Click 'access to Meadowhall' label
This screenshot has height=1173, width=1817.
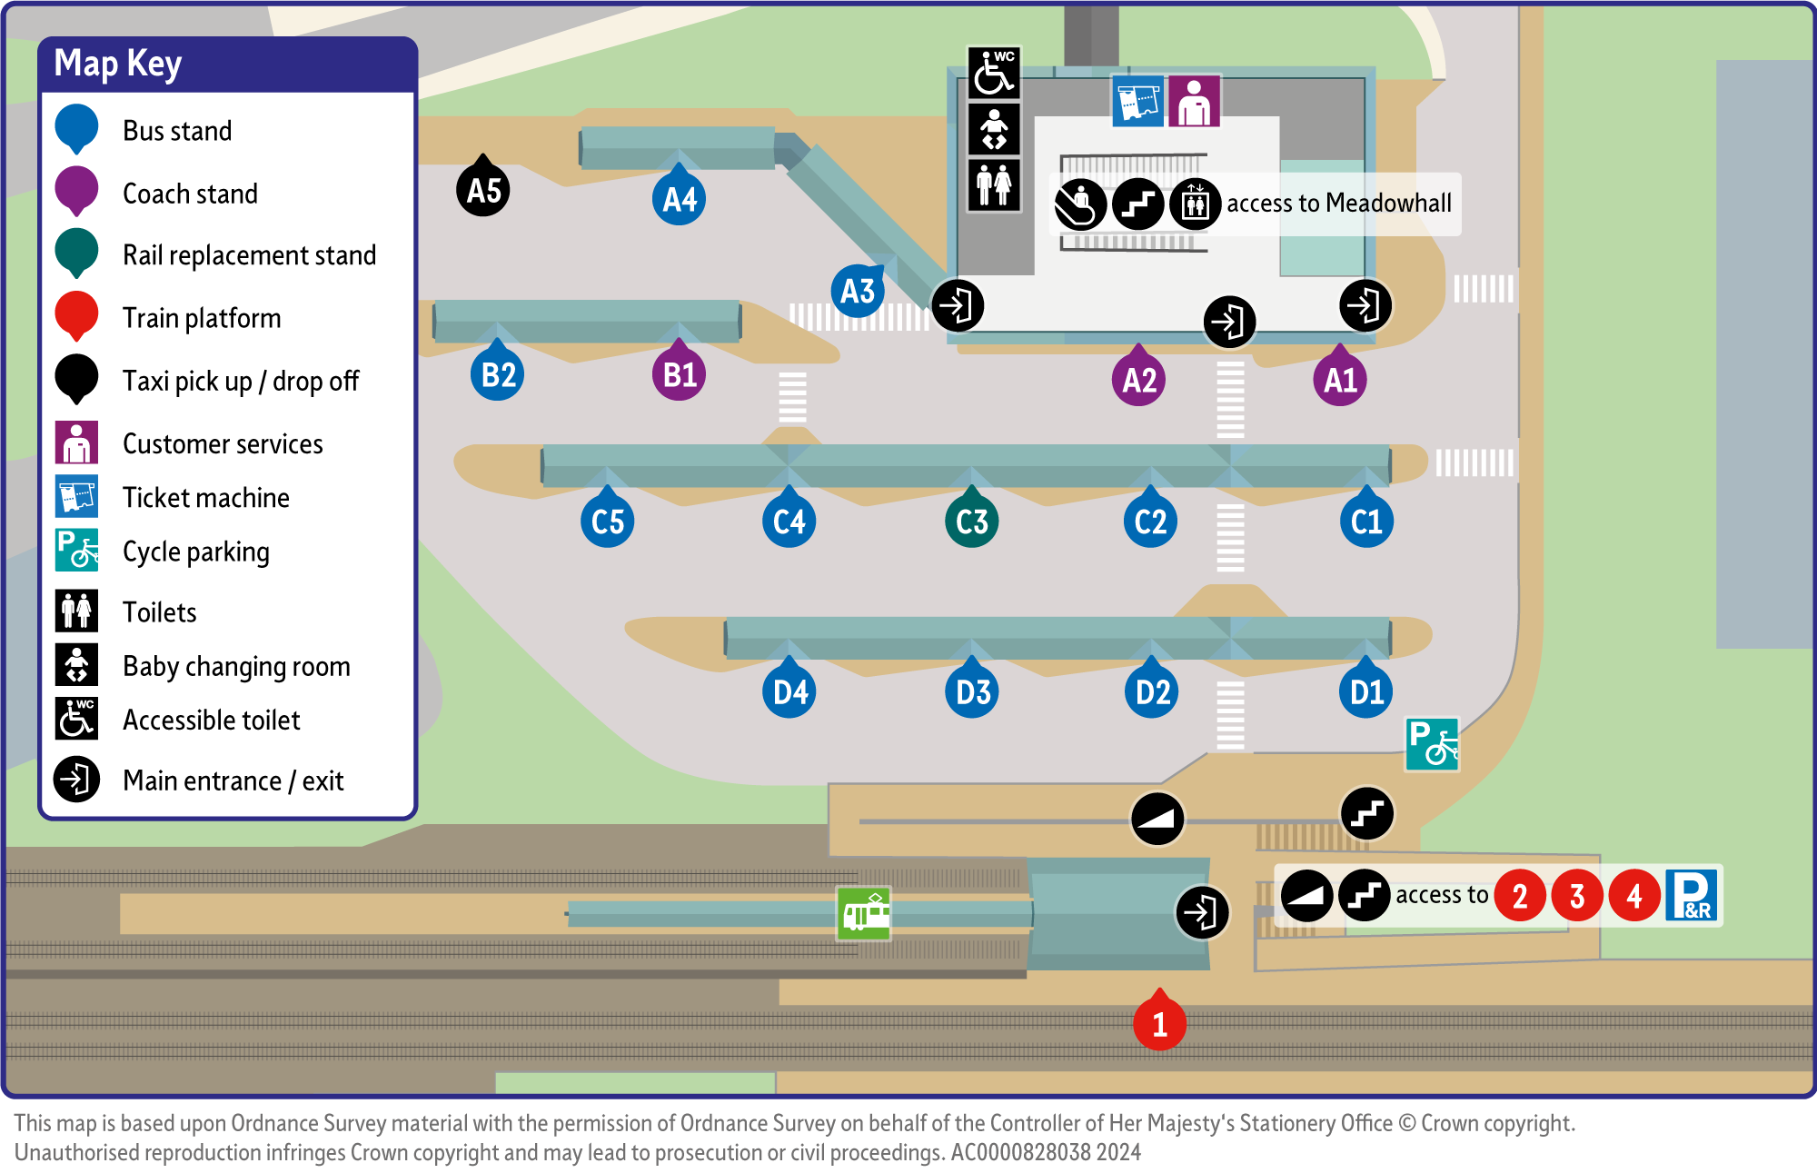[1339, 204]
